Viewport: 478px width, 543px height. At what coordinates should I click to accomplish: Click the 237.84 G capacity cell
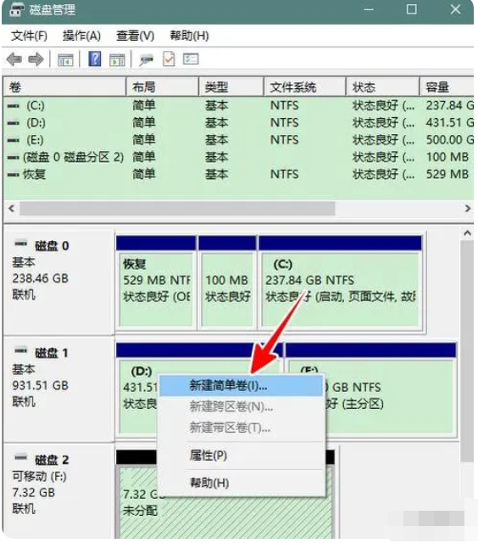pyautogui.click(x=449, y=105)
